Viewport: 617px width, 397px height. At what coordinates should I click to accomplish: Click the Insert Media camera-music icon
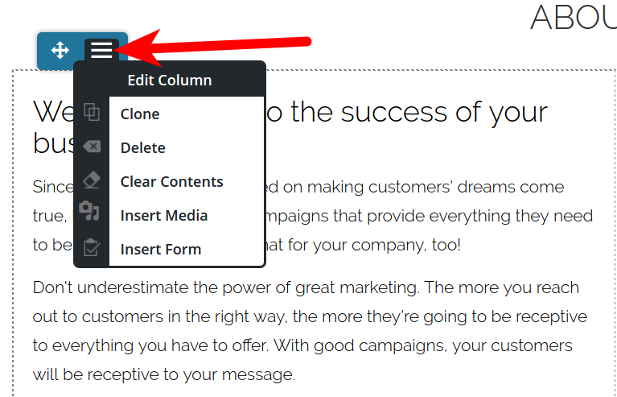point(90,213)
